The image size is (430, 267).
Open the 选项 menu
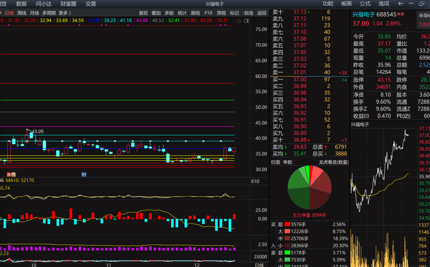click(x=384, y=4)
